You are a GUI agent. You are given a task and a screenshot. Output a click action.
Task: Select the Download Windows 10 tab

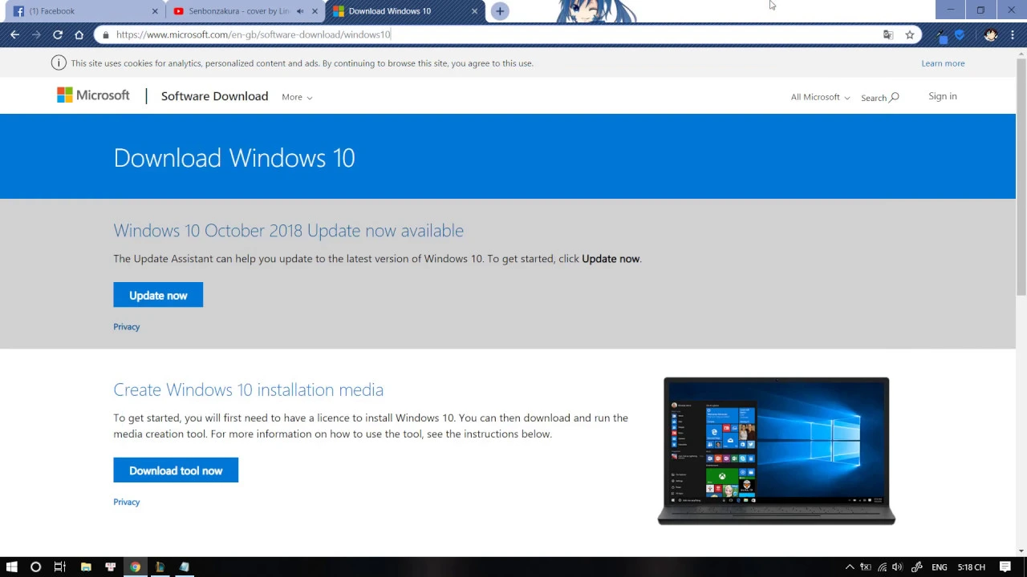[x=404, y=11]
